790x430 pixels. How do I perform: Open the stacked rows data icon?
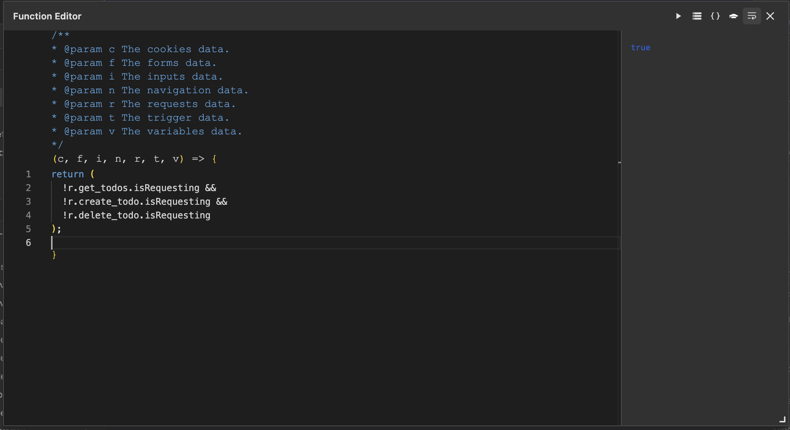pyautogui.click(x=697, y=16)
